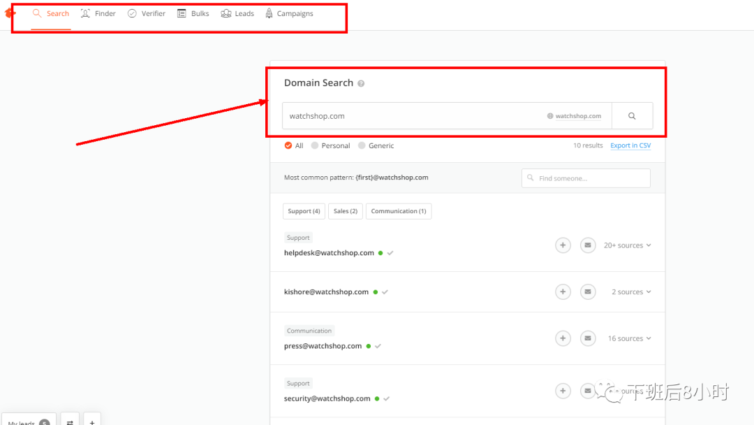Select the All radio filter

(x=288, y=145)
